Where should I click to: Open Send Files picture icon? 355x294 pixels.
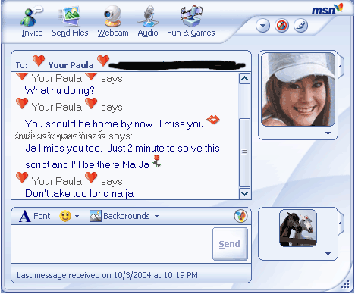pos(70,16)
